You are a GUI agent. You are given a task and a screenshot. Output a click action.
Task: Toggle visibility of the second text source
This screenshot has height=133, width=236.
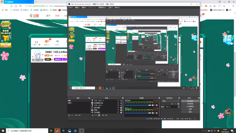click(x=118, y=105)
